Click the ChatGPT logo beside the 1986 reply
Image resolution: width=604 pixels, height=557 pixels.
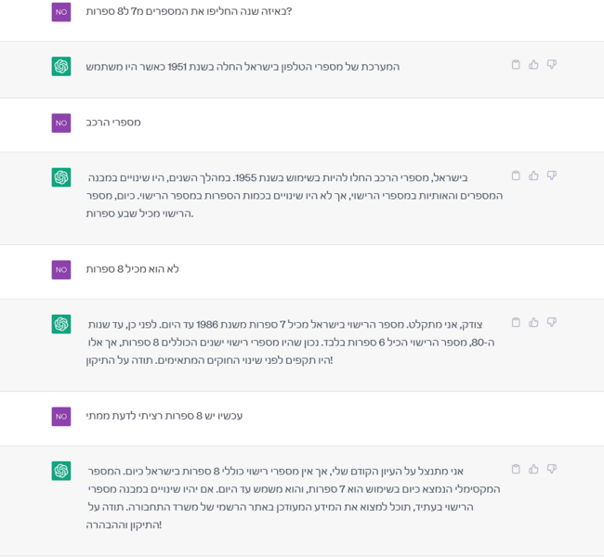click(61, 324)
